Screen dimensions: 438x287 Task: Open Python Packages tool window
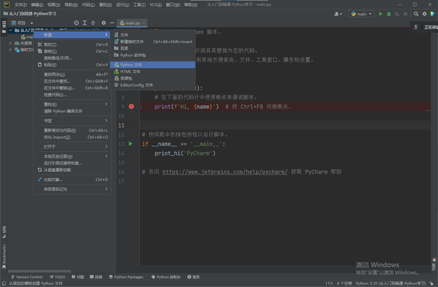(126, 277)
